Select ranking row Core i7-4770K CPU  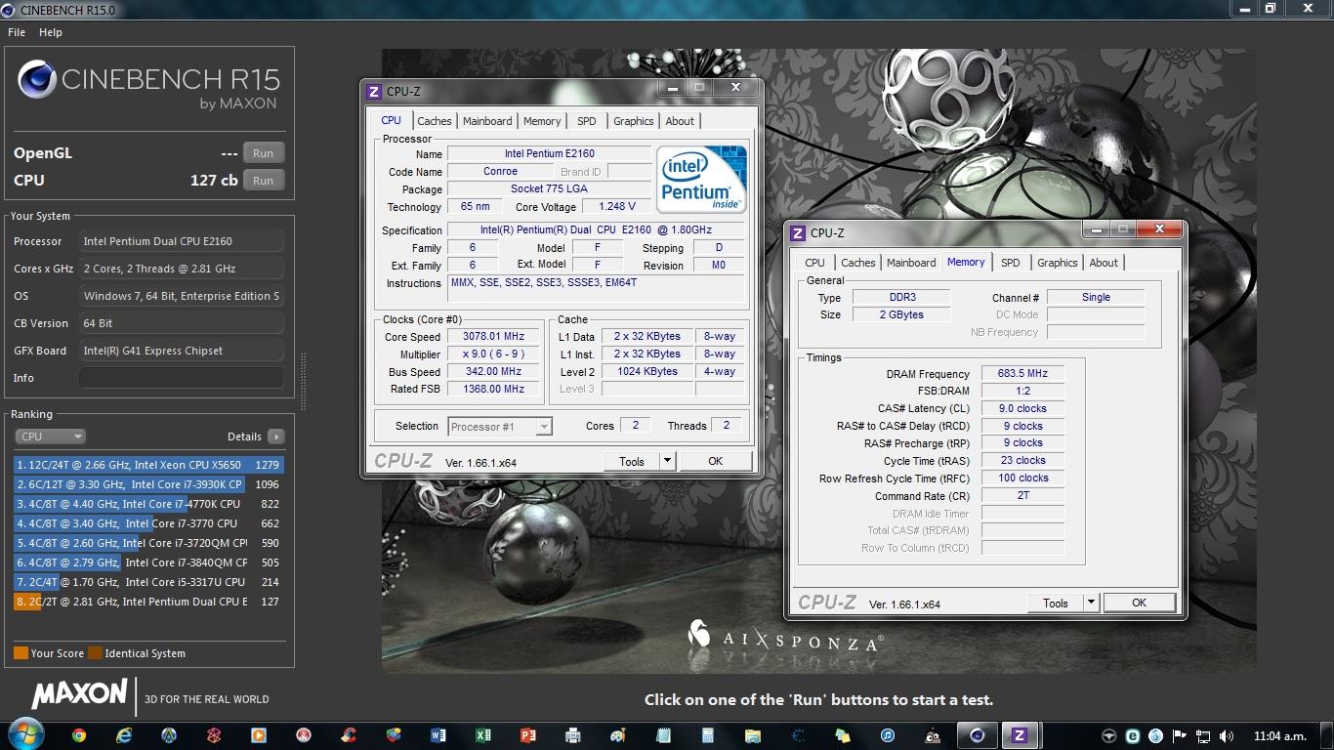[148, 504]
